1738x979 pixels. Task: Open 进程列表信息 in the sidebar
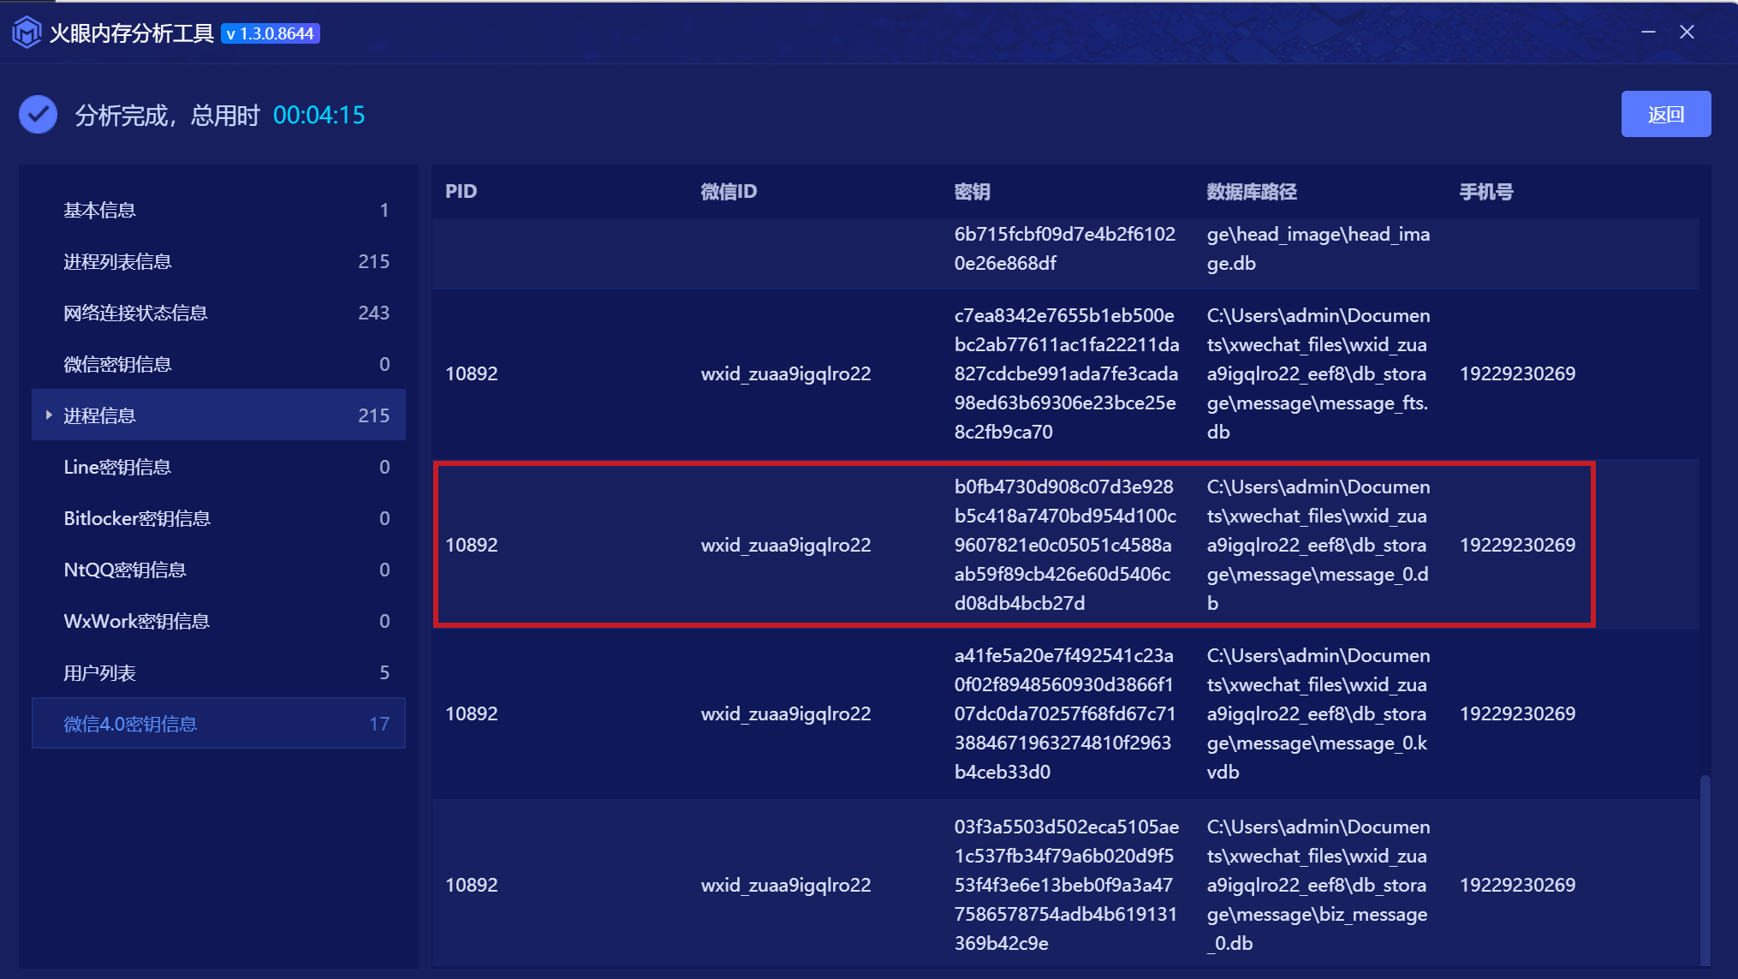pos(218,261)
